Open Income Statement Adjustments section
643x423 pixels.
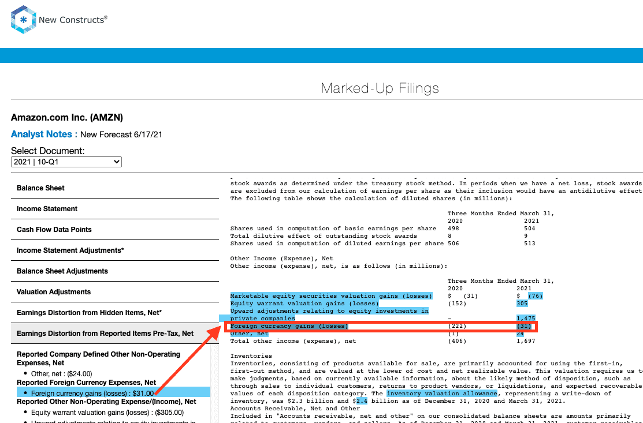[x=115, y=250]
